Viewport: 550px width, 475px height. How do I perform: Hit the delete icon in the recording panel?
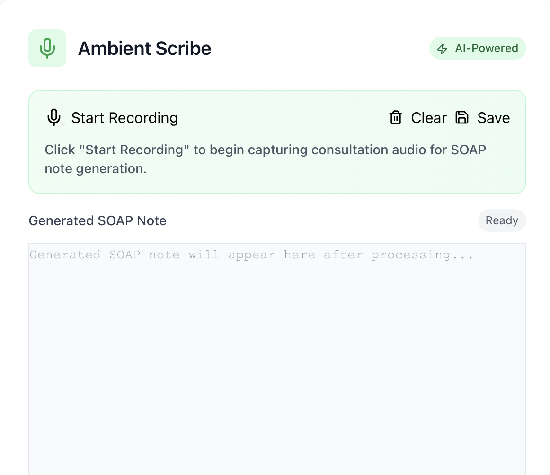pyautogui.click(x=395, y=117)
